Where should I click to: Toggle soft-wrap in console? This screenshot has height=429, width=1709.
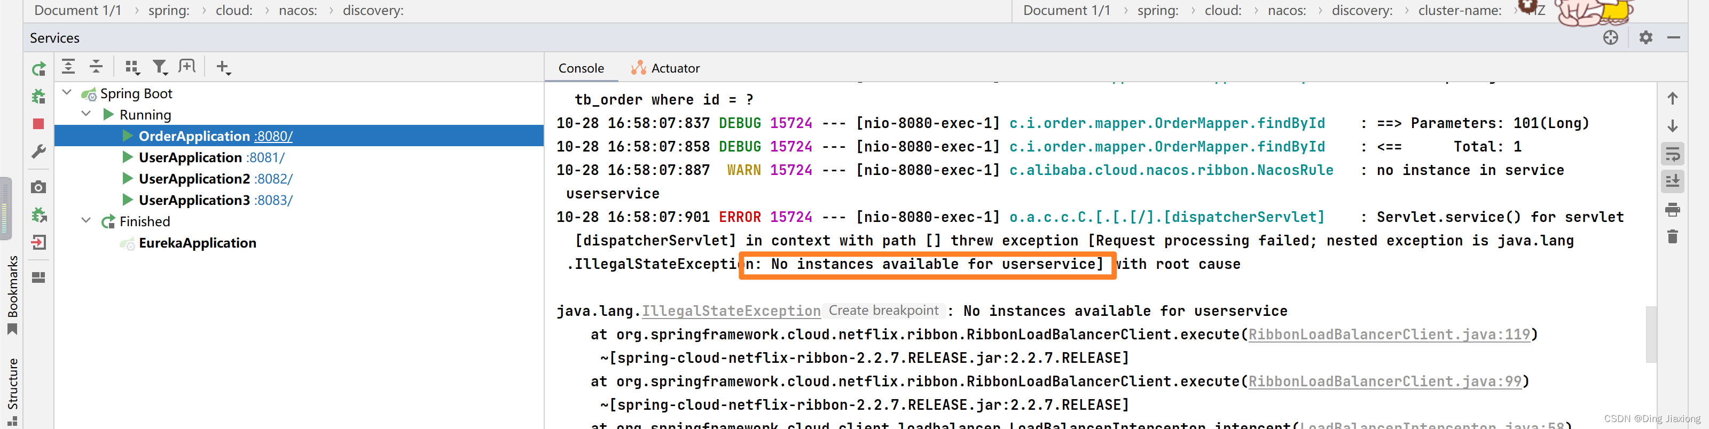(x=1673, y=155)
